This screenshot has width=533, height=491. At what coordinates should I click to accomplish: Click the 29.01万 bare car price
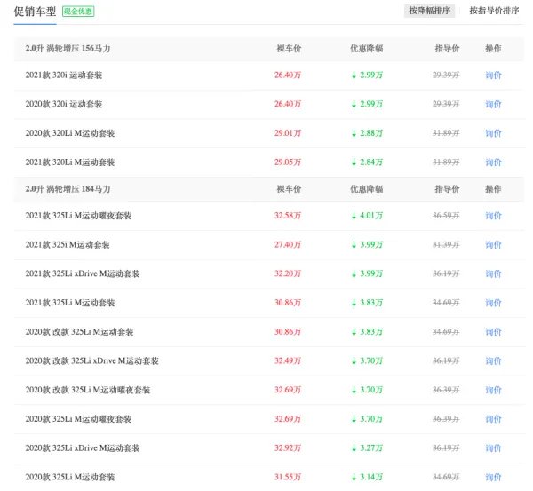pos(288,133)
